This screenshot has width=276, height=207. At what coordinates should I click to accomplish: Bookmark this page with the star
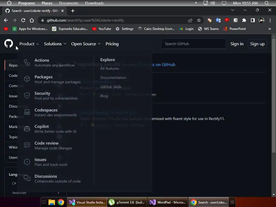pyautogui.click(x=199, y=20)
